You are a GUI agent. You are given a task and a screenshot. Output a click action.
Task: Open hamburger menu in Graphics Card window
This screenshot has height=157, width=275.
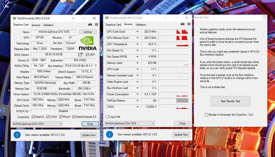(x=97, y=25)
